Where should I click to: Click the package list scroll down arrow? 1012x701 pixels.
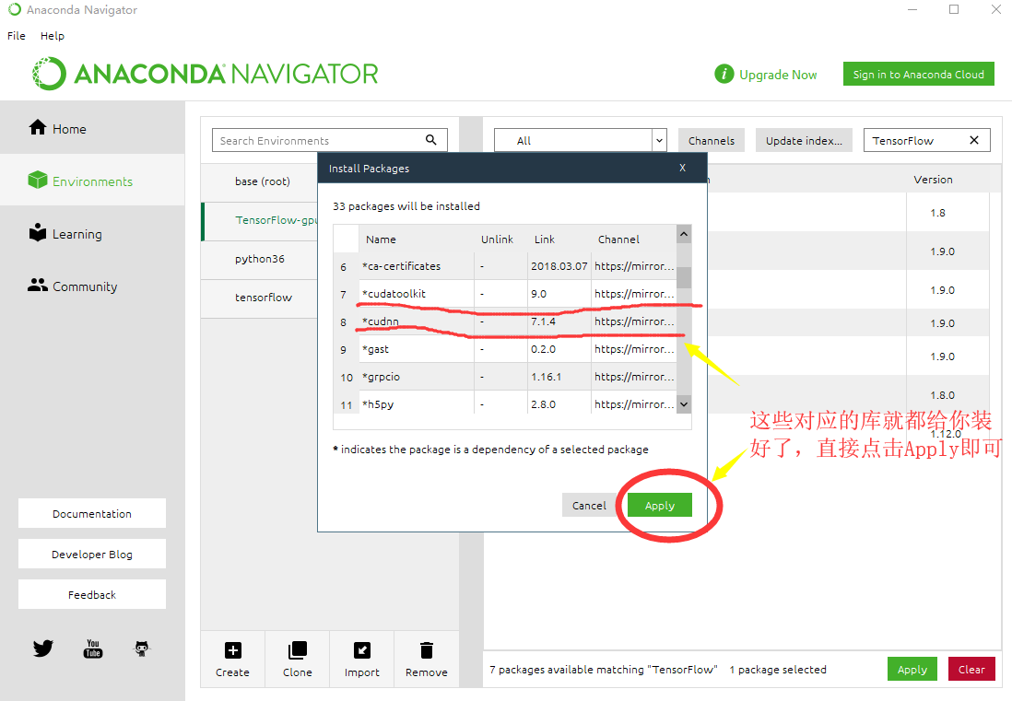click(x=684, y=404)
